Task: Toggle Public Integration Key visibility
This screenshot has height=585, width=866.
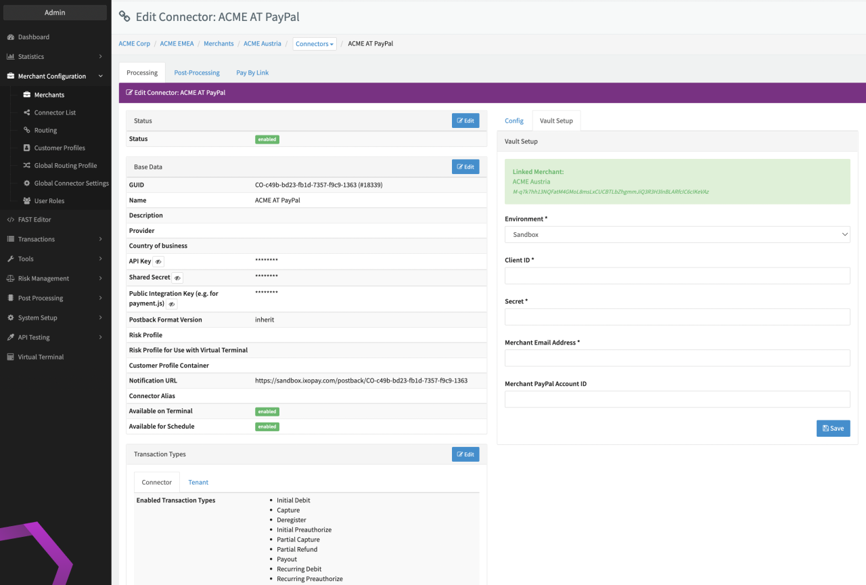Action: 172,304
